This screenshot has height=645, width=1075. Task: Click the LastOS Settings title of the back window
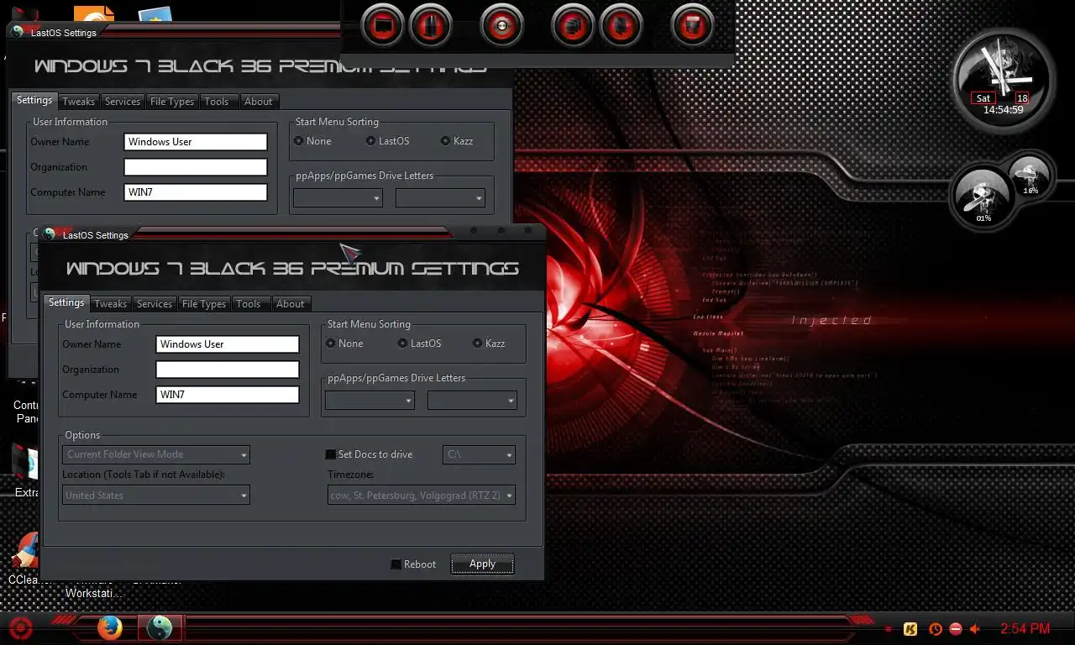(x=64, y=33)
